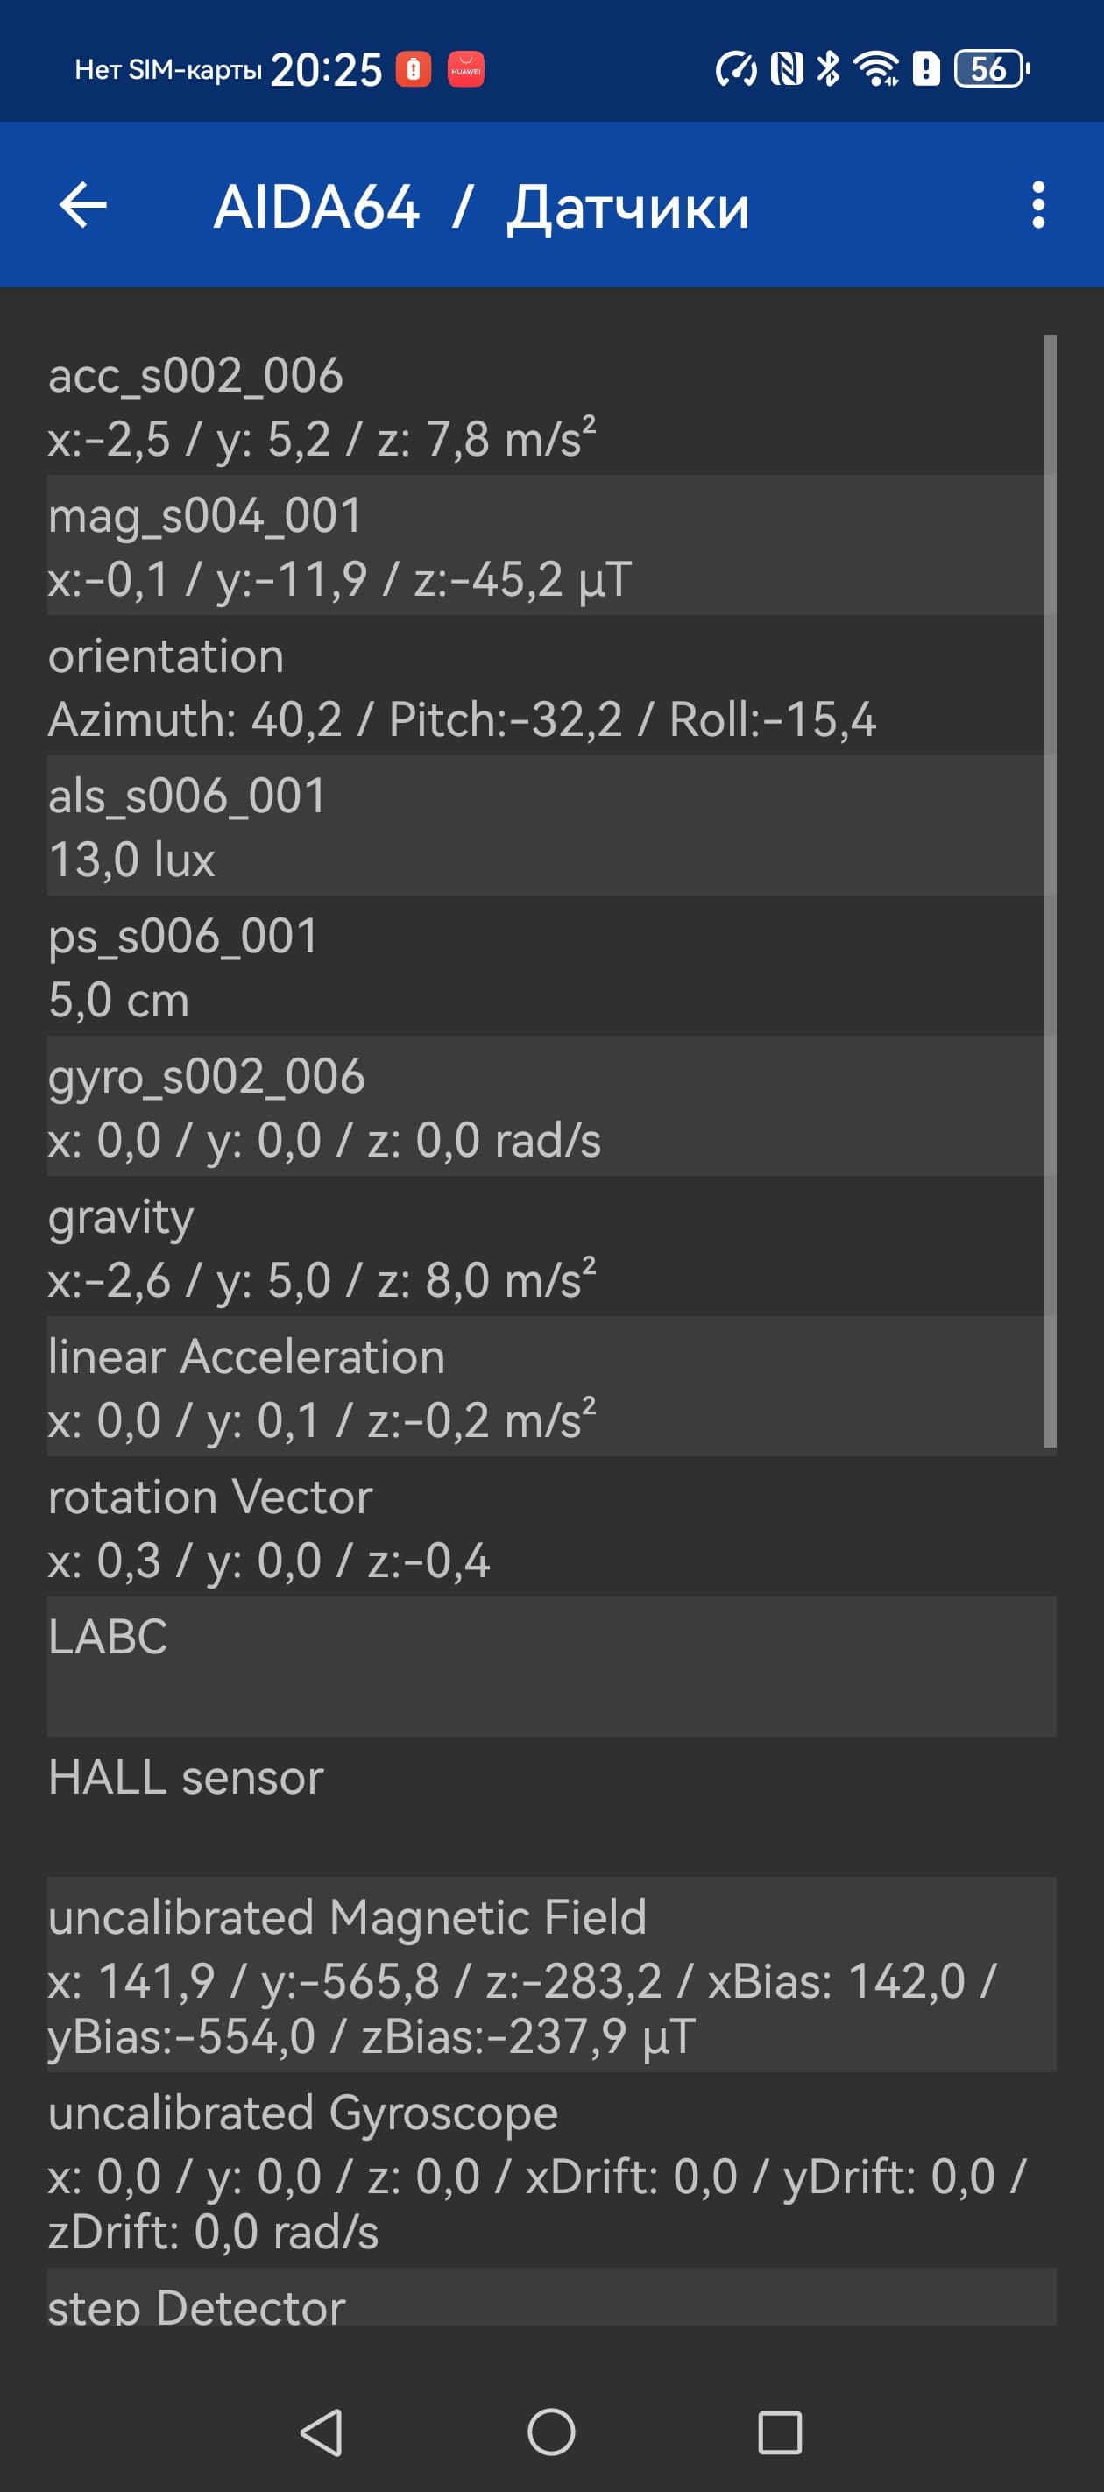This screenshot has height=2492, width=1104.
Task: Open recent apps square button
Action: tap(780, 2432)
